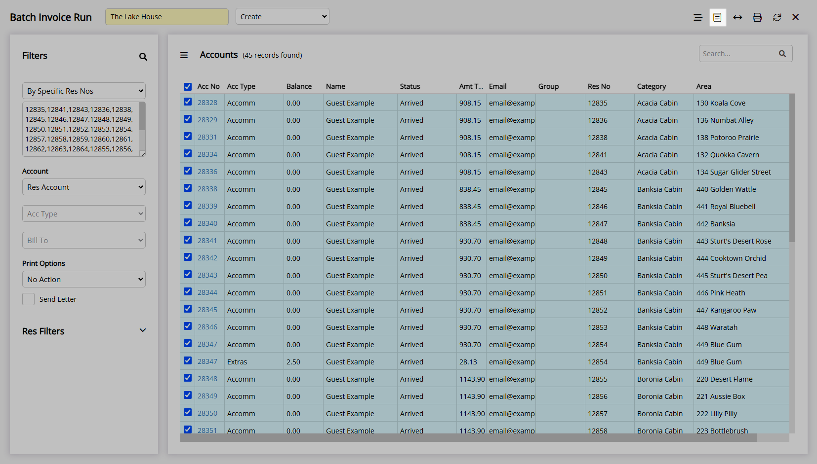Enable the Send Letter checkbox
Viewport: 817px width, 464px height.
[x=28, y=299]
